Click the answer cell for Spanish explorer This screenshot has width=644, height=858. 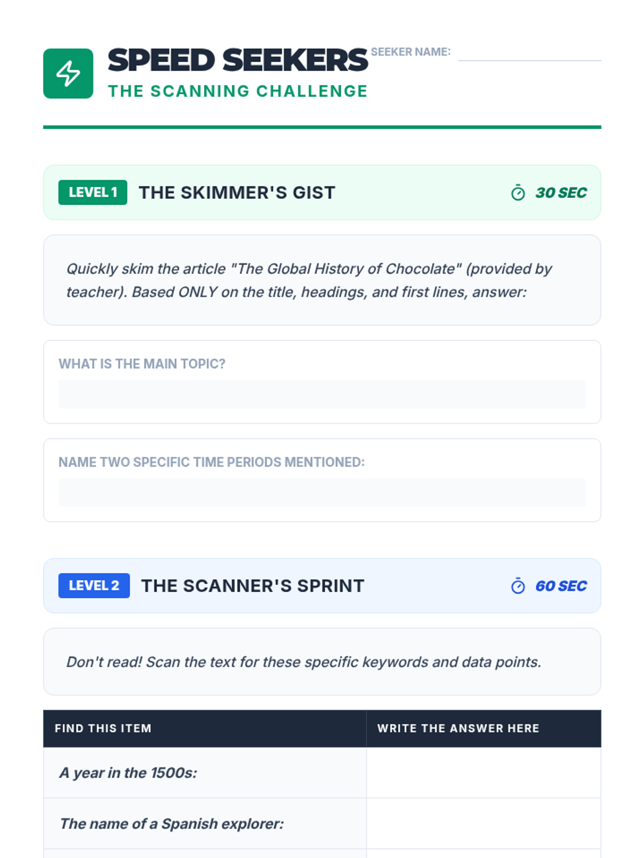(483, 824)
